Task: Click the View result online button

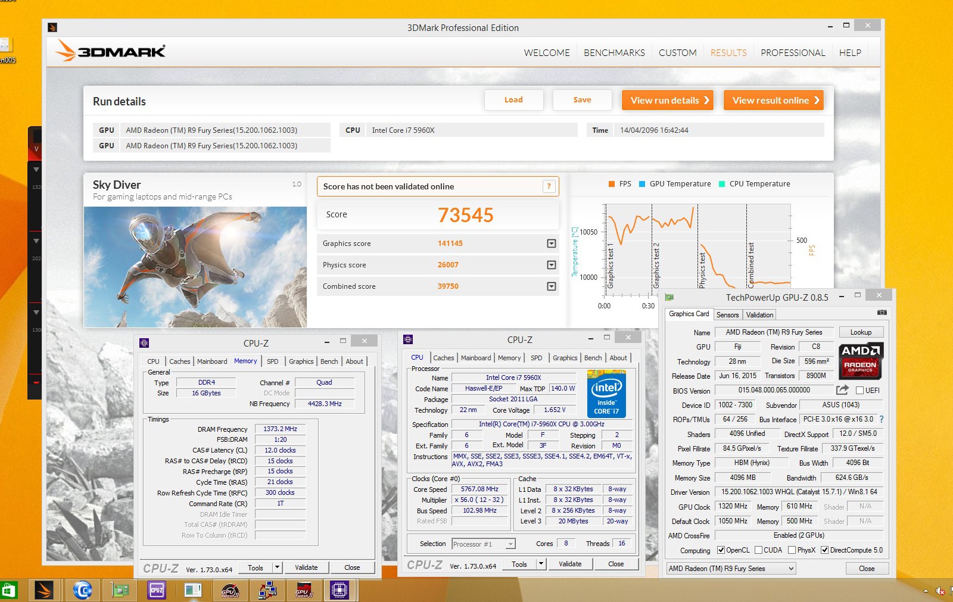Action: click(x=774, y=100)
